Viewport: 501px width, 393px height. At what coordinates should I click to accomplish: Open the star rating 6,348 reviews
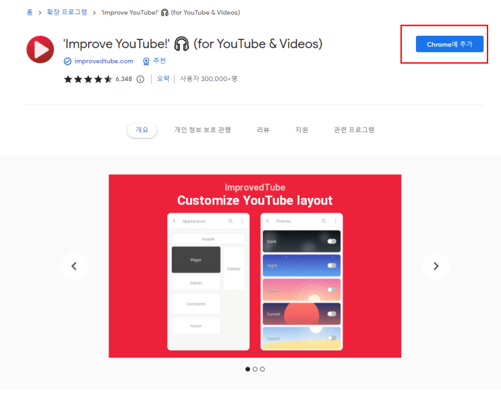click(x=98, y=79)
